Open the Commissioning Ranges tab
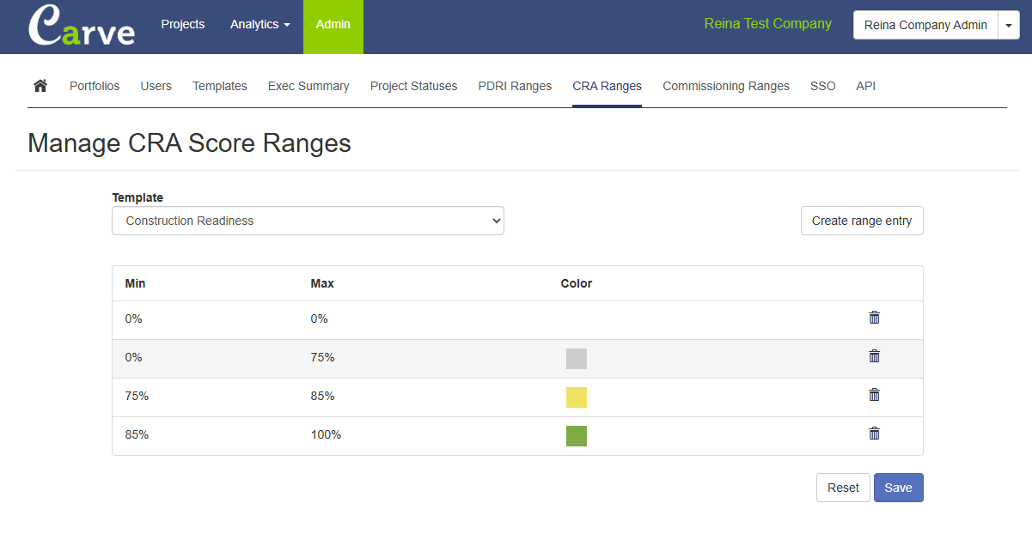Image resolution: width=1032 pixels, height=558 pixels. pos(725,86)
